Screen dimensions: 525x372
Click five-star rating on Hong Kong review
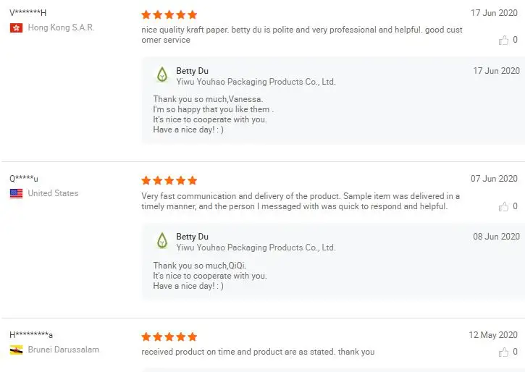point(169,14)
